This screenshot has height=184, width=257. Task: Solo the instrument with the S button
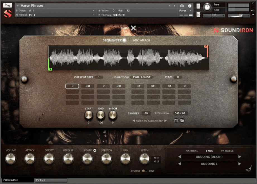[x=198, y=6]
